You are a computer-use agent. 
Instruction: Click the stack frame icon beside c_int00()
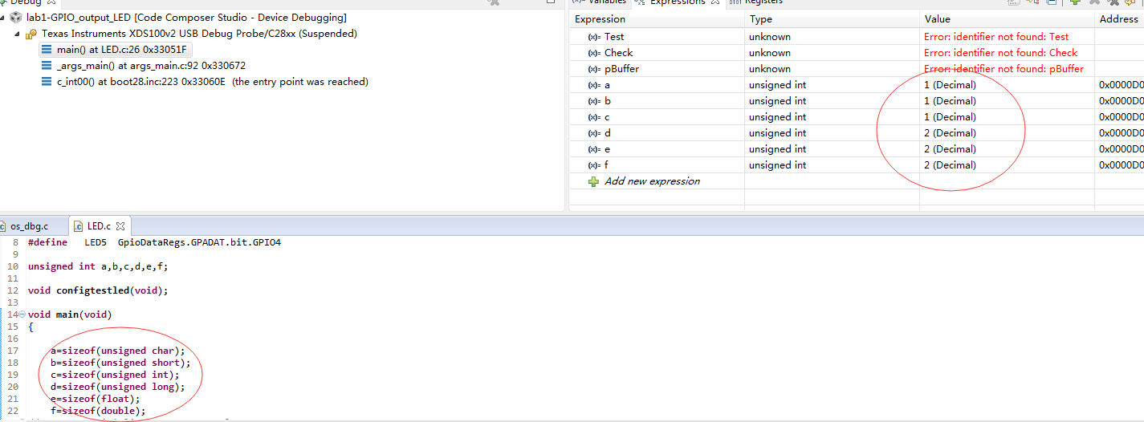pos(47,82)
